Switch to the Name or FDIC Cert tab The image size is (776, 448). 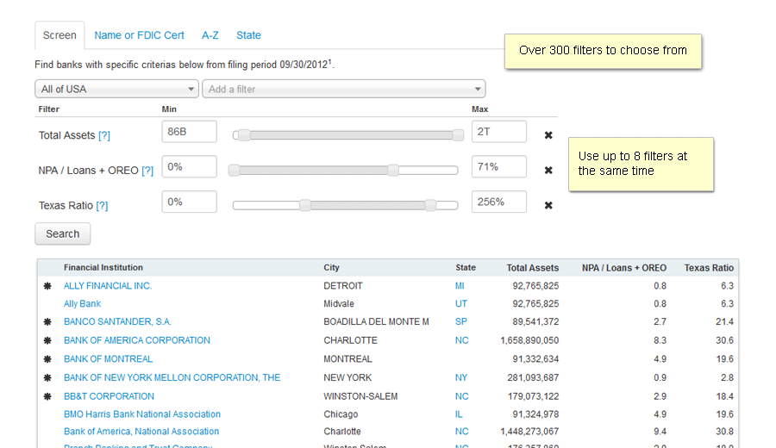(139, 35)
